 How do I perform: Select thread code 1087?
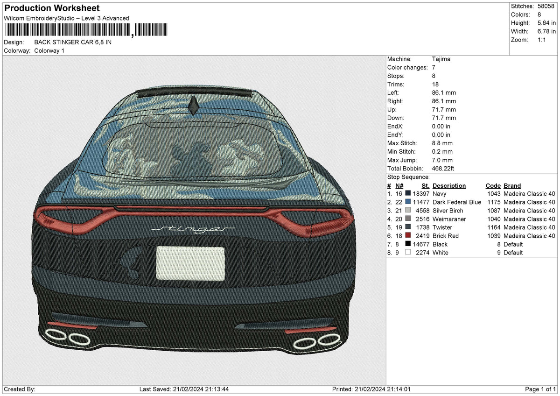click(x=494, y=210)
